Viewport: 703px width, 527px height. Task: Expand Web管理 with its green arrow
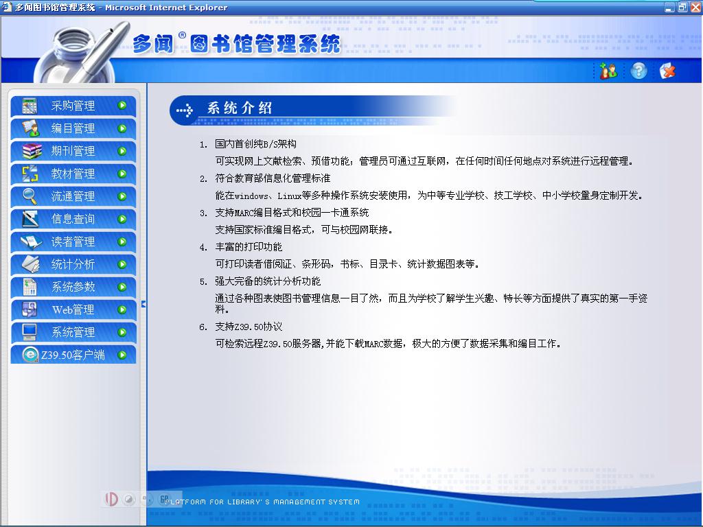(122, 309)
